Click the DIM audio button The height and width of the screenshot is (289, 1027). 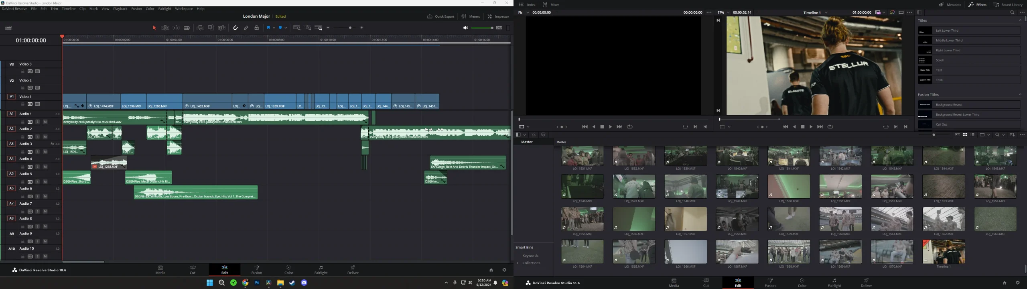coord(499,28)
